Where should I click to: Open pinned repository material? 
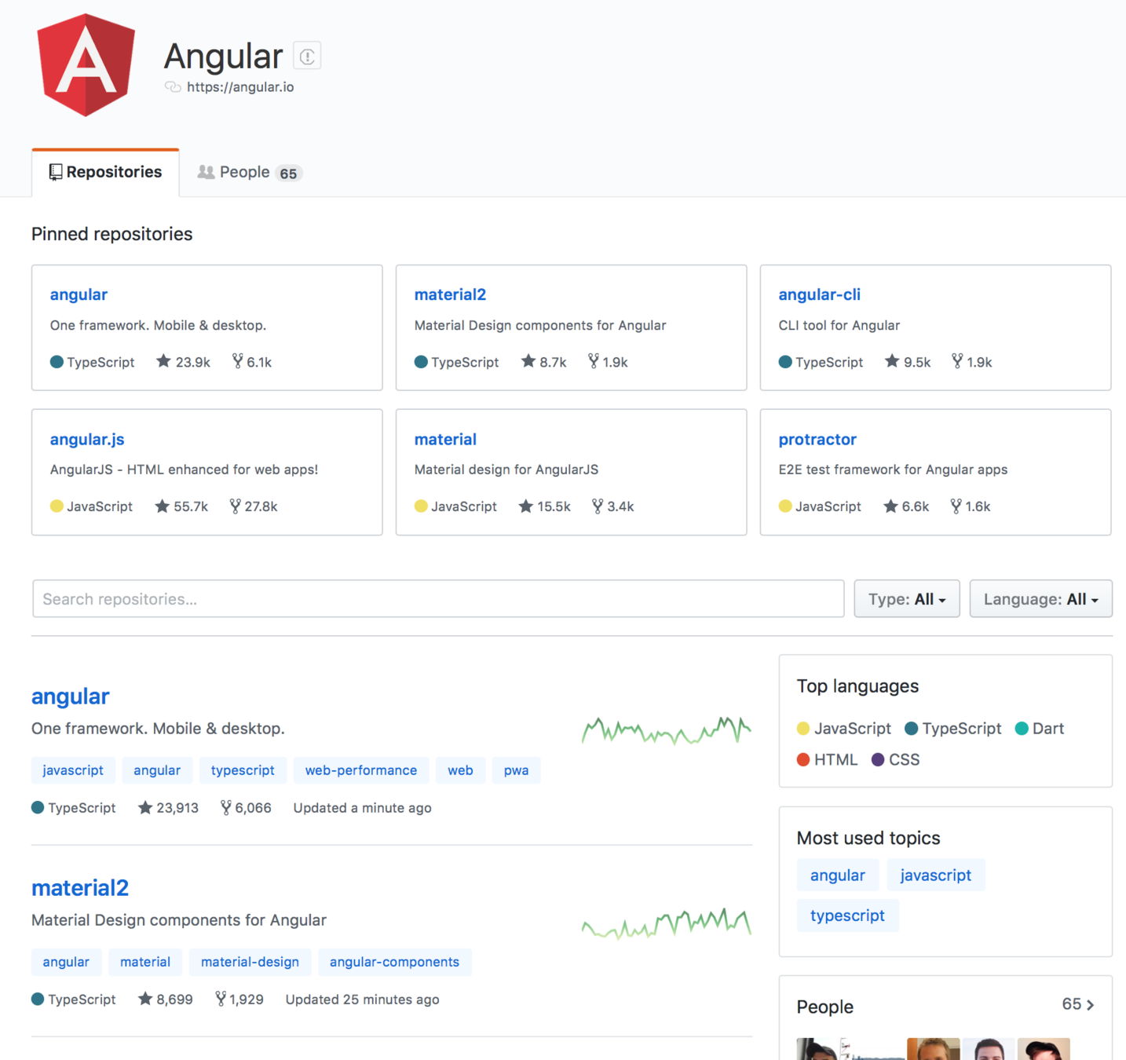click(445, 440)
